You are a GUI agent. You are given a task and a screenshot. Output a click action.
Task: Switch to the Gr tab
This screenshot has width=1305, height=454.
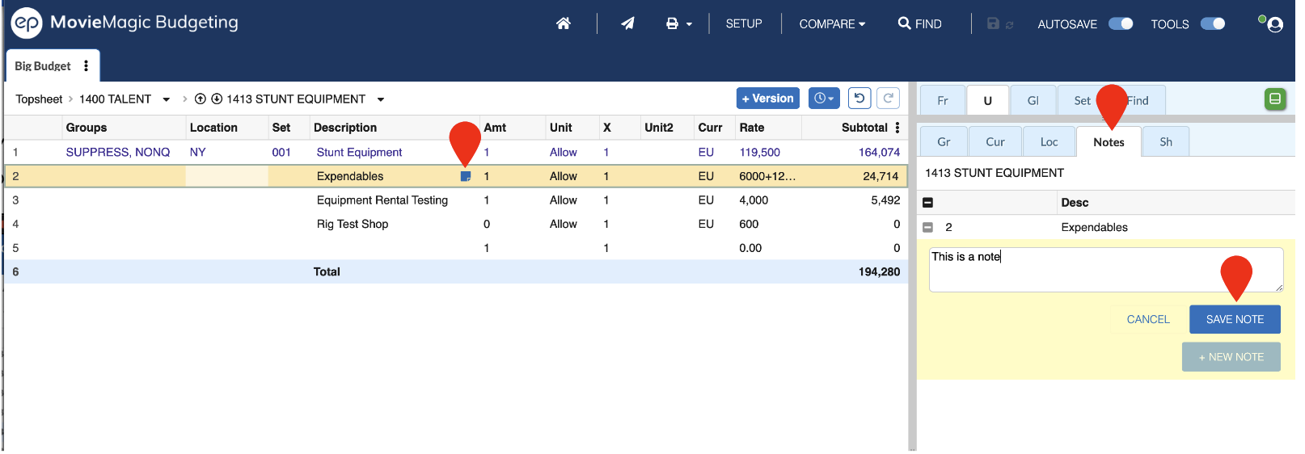point(944,142)
